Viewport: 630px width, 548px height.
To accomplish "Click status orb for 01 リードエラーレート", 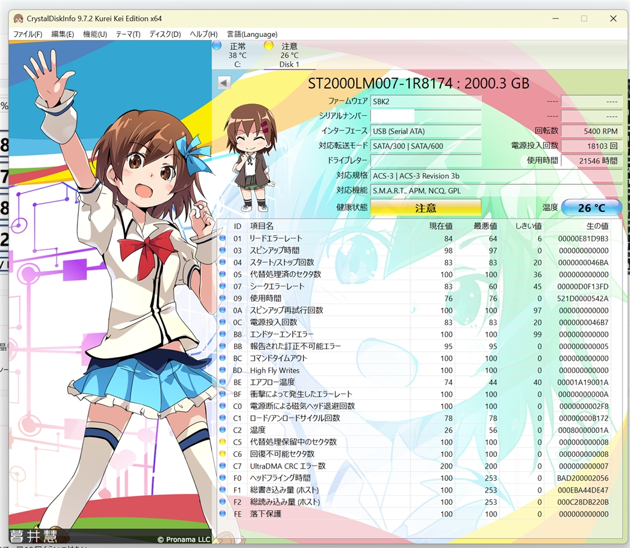I will pyautogui.click(x=223, y=238).
